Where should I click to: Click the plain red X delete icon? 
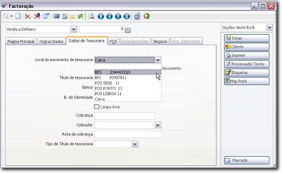28,16
